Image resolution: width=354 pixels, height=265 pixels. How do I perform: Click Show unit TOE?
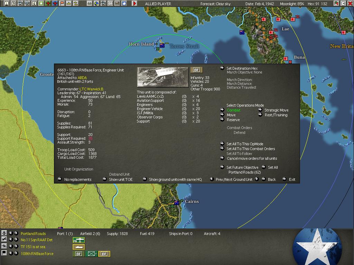coord(121,179)
